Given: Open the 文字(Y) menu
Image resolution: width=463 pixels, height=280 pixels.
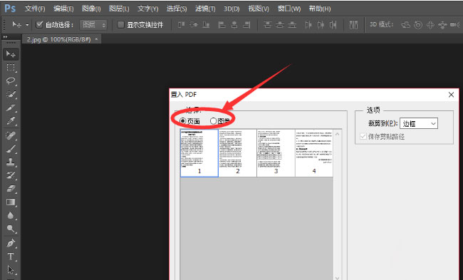Looking at the screenshot, I should (148, 9).
